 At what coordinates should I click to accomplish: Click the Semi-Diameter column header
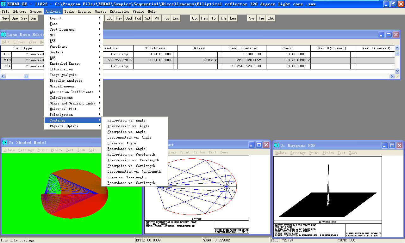tap(244, 48)
